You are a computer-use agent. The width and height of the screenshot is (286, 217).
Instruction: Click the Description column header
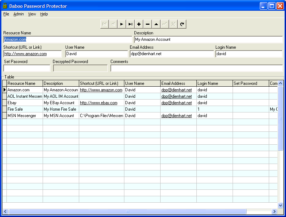(61, 83)
